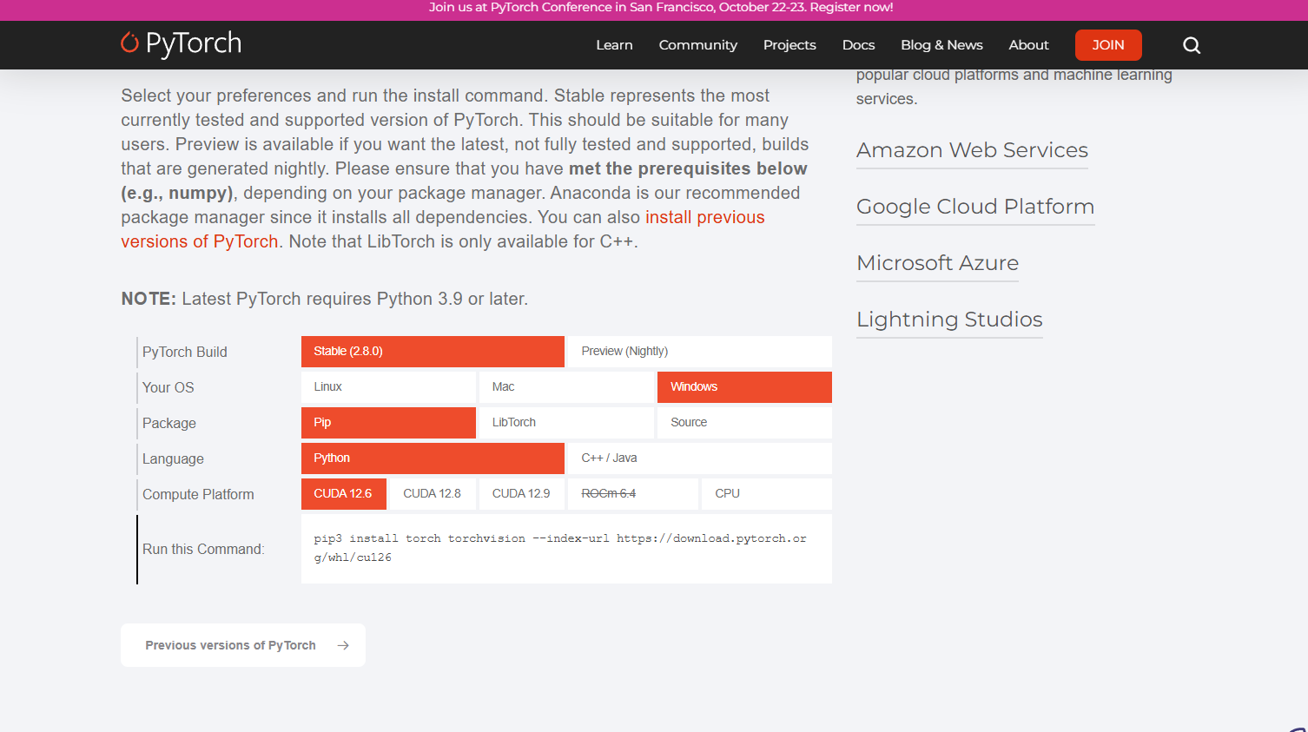Open Previous versions of PyTorch button
Viewport: 1308px width, 732px height.
pos(243,645)
